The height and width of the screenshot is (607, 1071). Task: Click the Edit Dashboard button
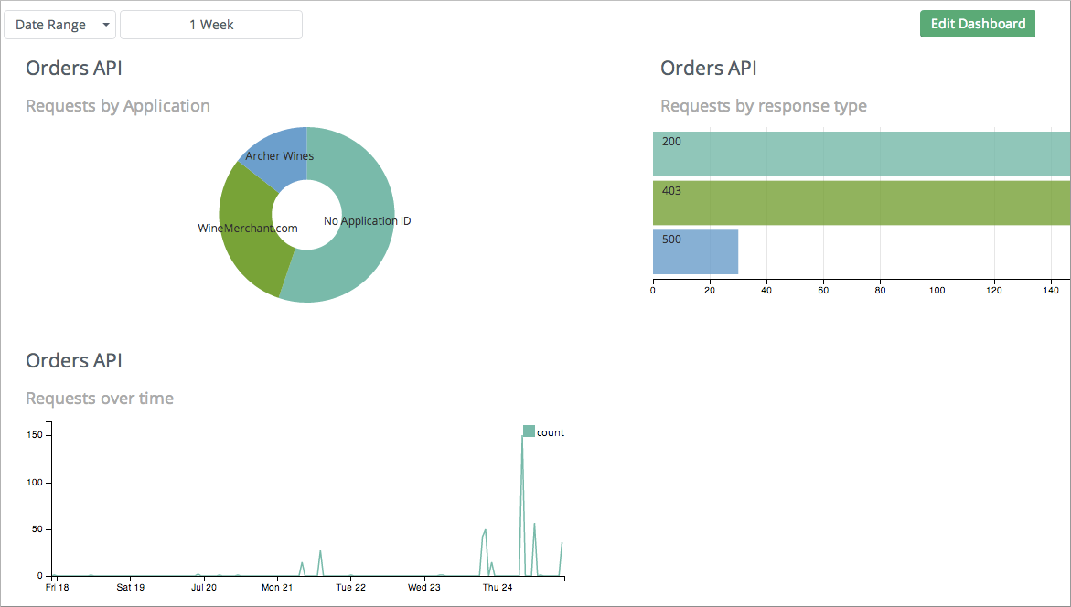tap(977, 24)
